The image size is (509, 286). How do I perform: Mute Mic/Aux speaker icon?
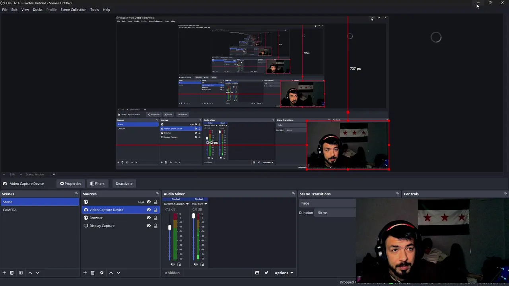click(x=195, y=264)
